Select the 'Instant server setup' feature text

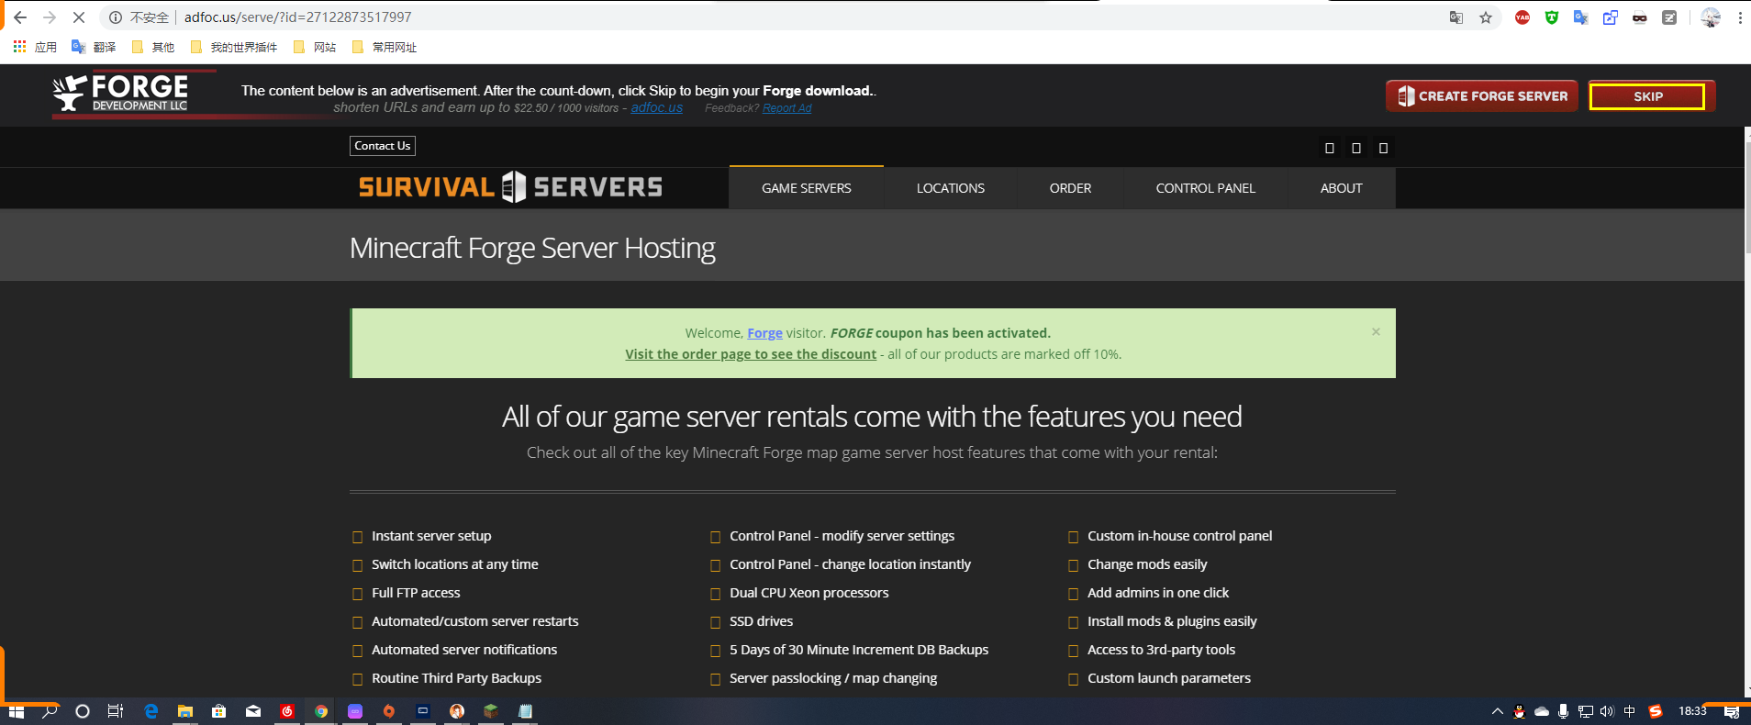431,536
